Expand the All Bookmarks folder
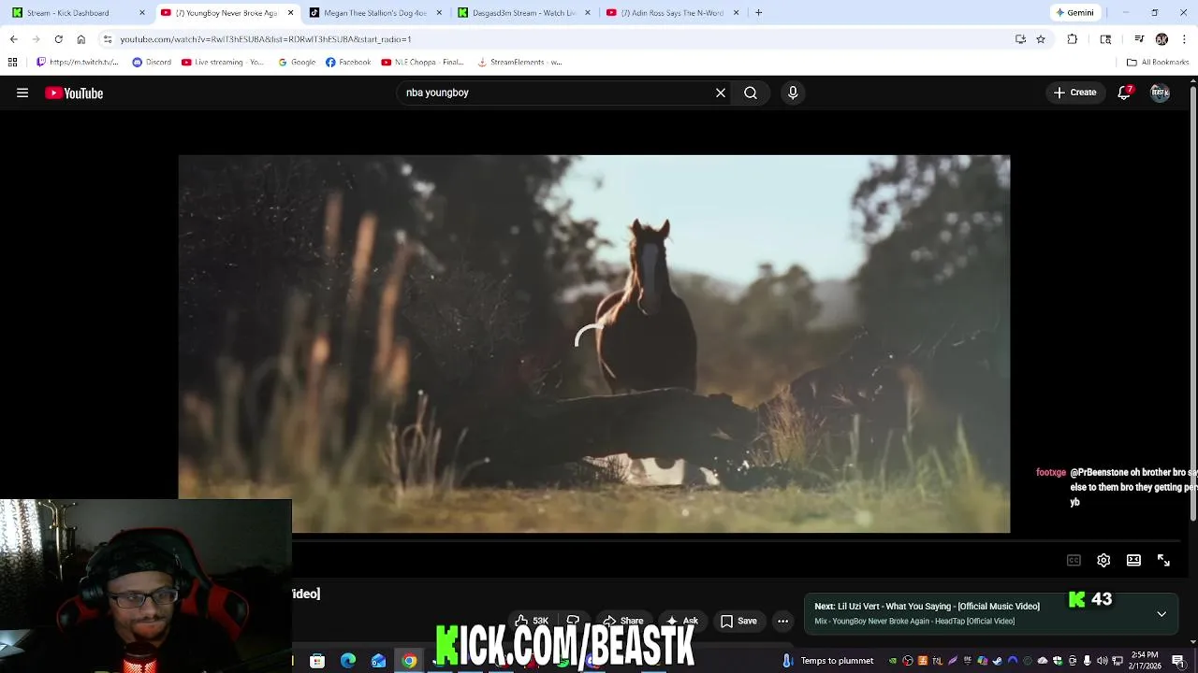The image size is (1198, 673). pos(1158,62)
